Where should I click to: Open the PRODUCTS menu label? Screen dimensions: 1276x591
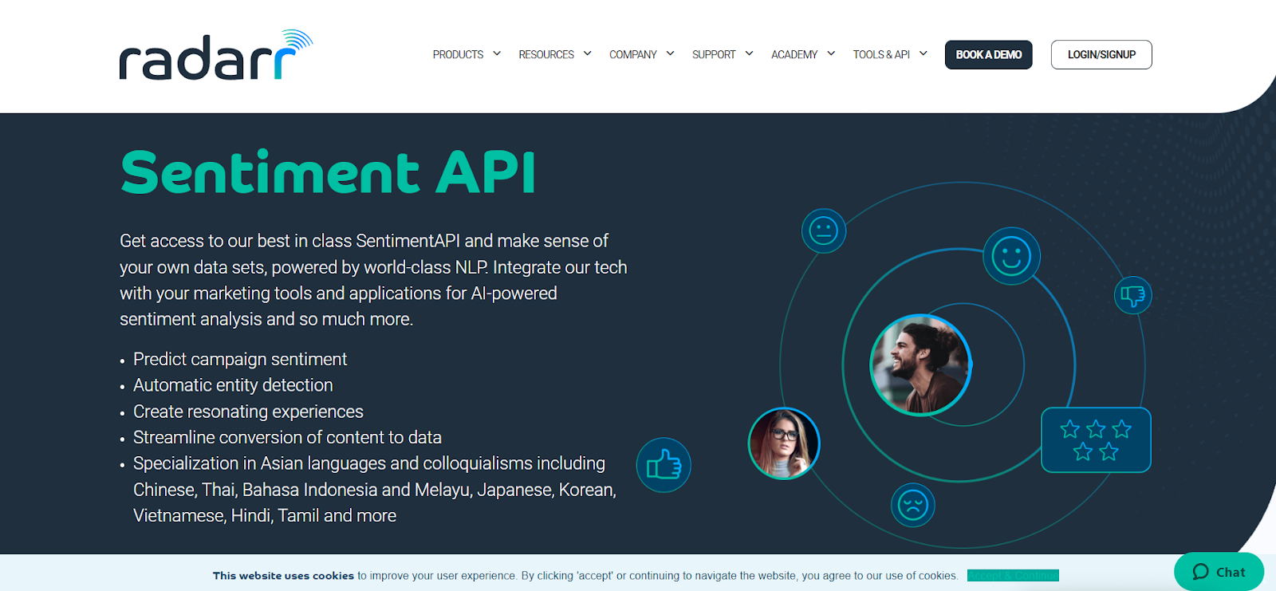[458, 54]
